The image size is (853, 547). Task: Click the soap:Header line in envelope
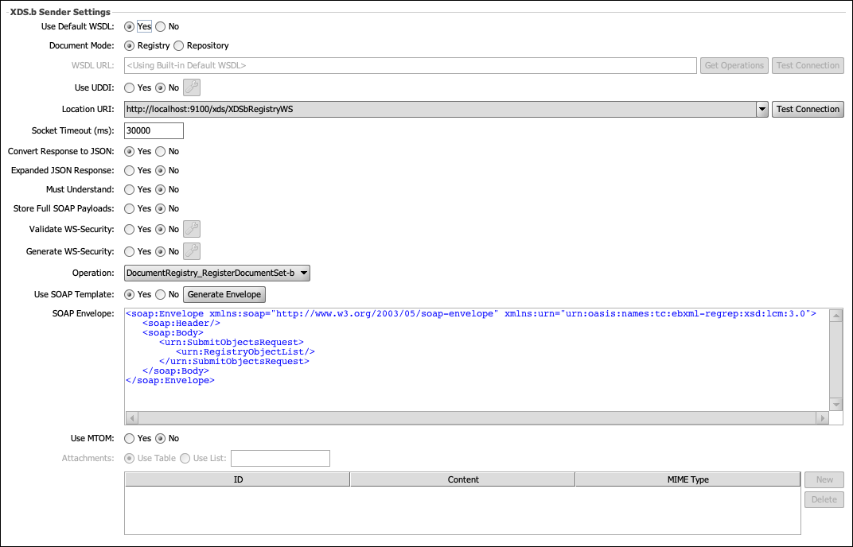point(181,323)
